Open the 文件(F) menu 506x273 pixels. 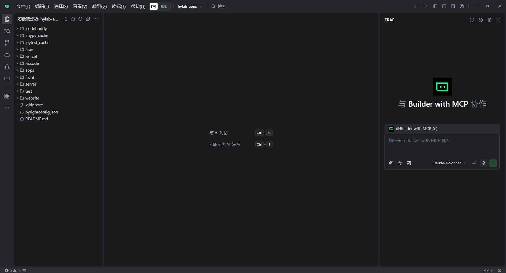[23, 6]
